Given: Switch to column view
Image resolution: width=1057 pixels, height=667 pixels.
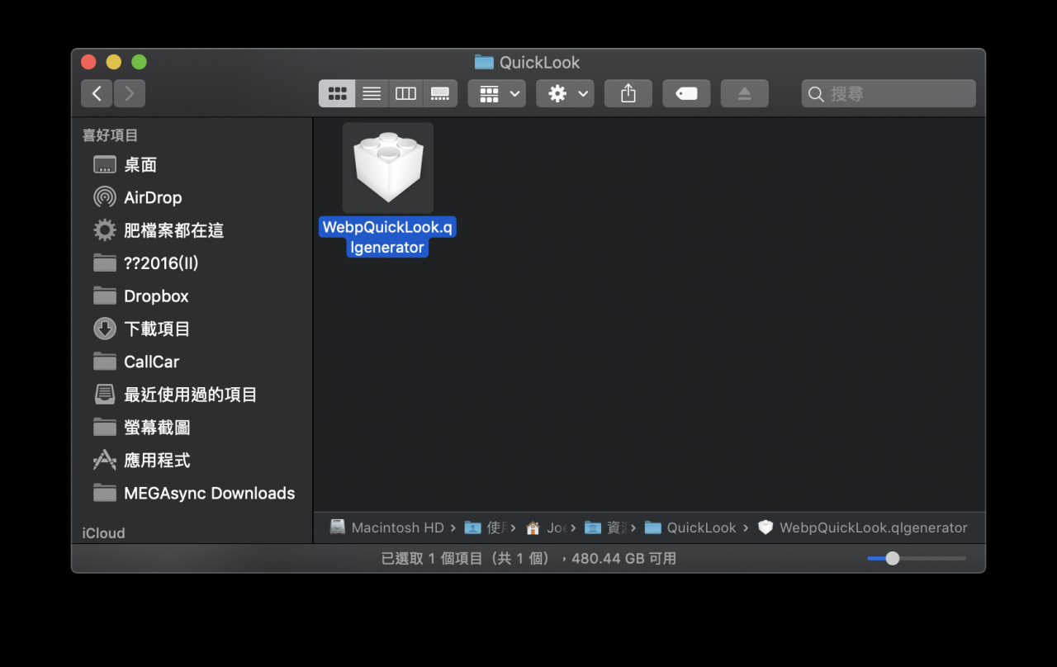Looking at the screenshot, I should [x=405, y=93].
